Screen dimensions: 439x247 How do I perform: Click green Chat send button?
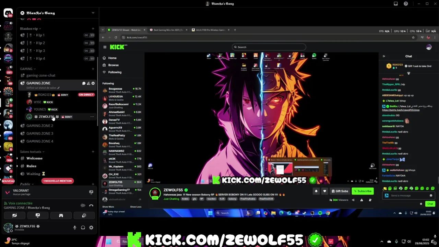pos(430,204)
